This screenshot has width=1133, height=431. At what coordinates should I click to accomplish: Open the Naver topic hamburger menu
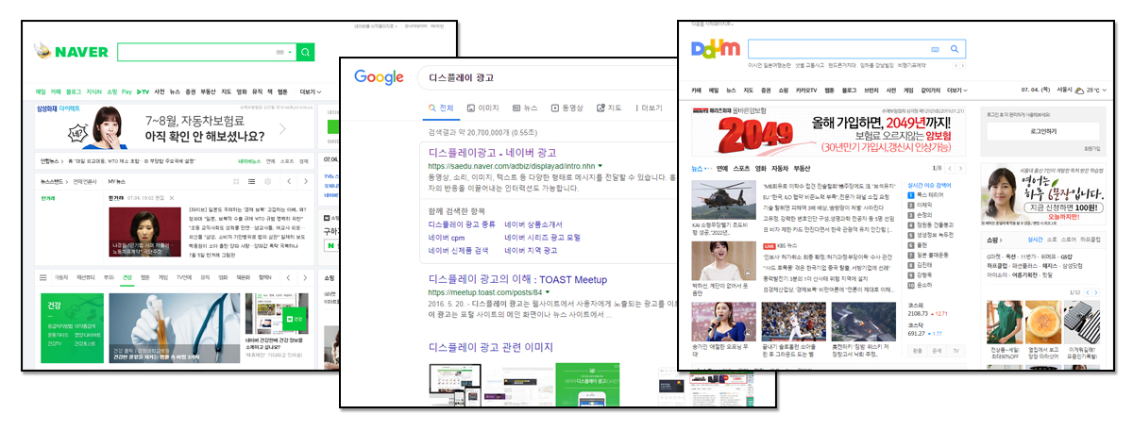pos(43,277)
